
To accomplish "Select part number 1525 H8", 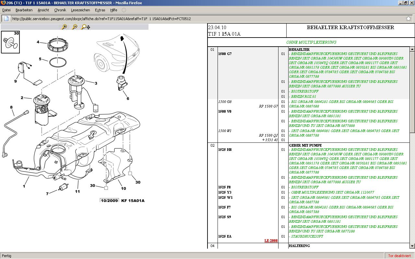I will (225, 150).
